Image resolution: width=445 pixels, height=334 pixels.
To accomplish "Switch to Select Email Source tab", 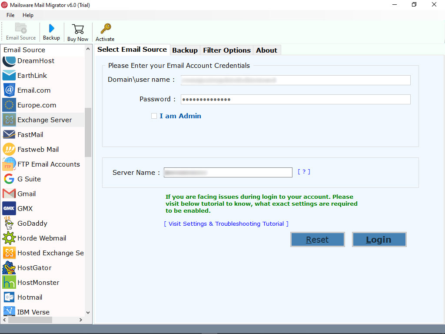I will 132,50.
